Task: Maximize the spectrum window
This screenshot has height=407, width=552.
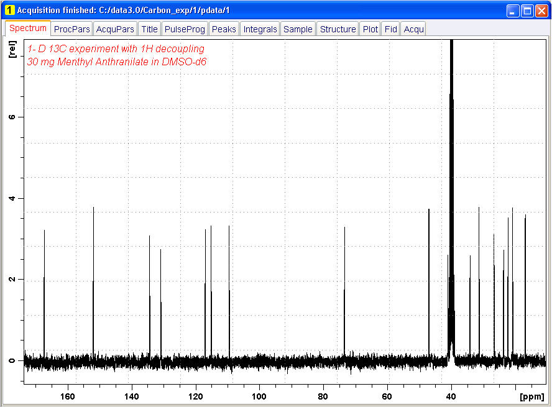Action: click(x=527, y=11)
